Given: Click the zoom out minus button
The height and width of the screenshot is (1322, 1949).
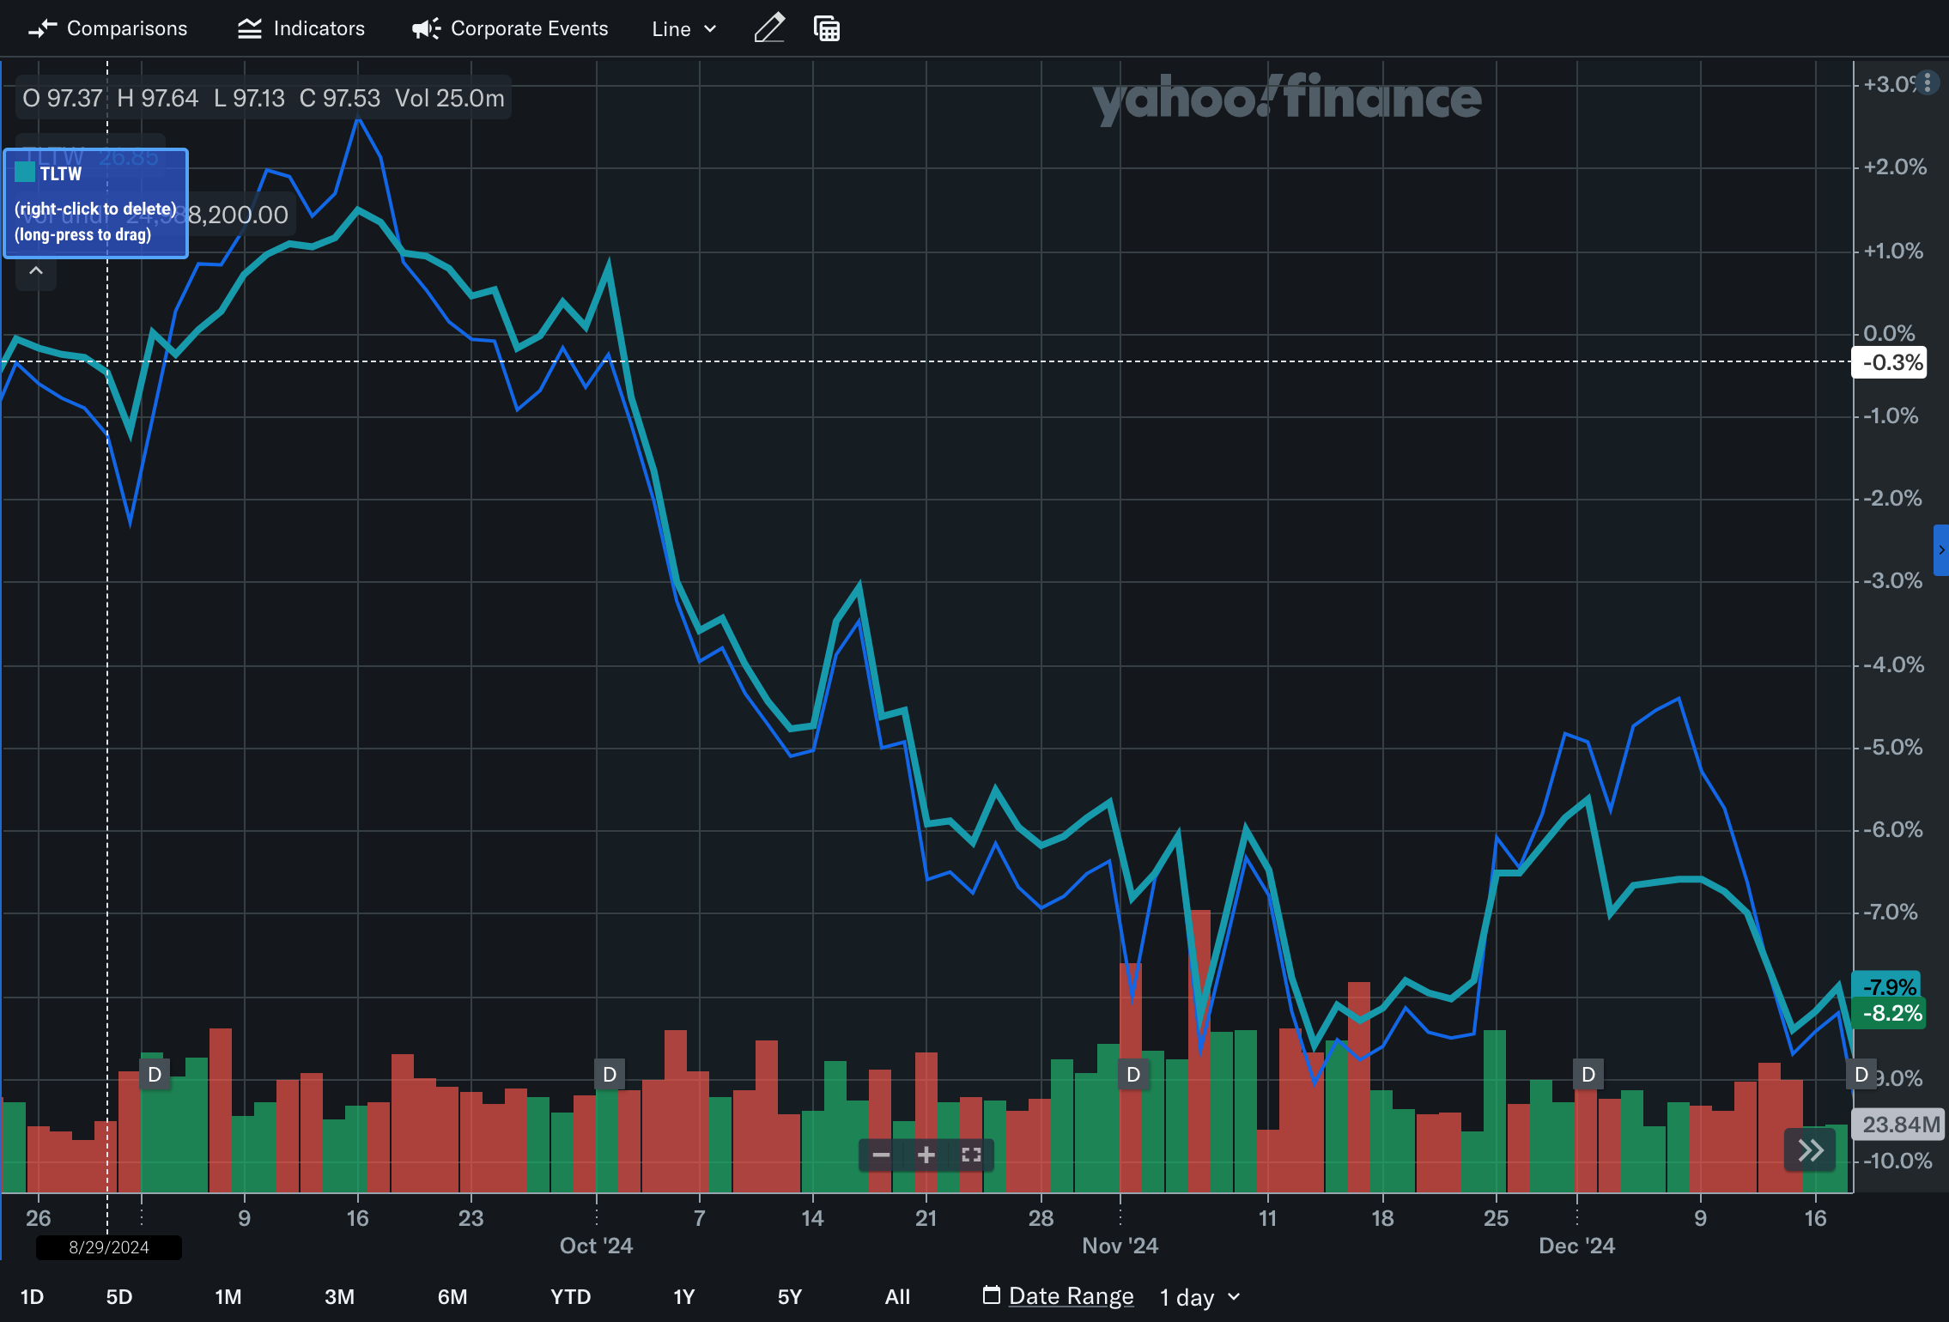Looking at the screenshot, I should click(x=881, y=1155).
